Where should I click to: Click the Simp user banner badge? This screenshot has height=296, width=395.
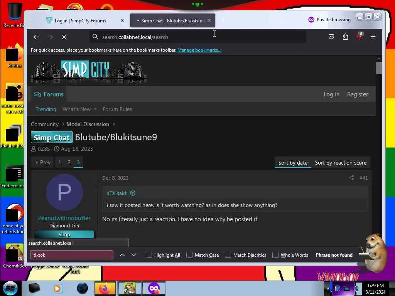[64, 235]
